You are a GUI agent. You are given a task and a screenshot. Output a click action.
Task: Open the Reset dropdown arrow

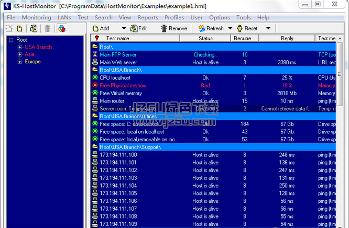click(x=268, y=28)
